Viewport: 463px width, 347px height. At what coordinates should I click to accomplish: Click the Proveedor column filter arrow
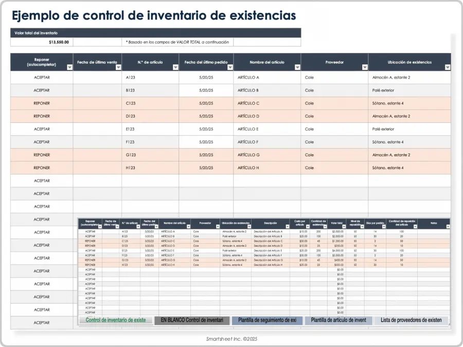click(365, 67)
